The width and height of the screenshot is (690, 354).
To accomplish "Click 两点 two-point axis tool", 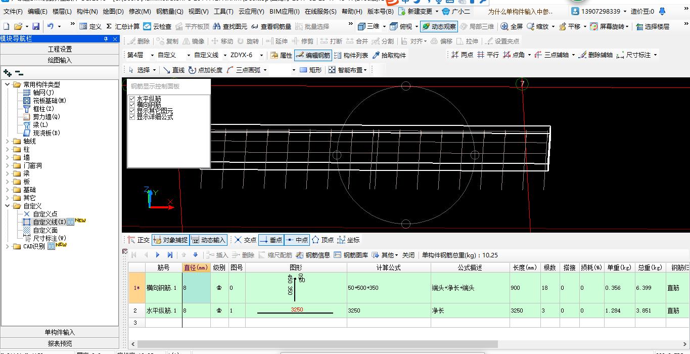I will coord(462,55).
